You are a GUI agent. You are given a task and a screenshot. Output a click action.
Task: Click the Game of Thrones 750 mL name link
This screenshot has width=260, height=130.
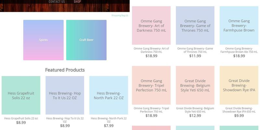[x=195, y=50]
